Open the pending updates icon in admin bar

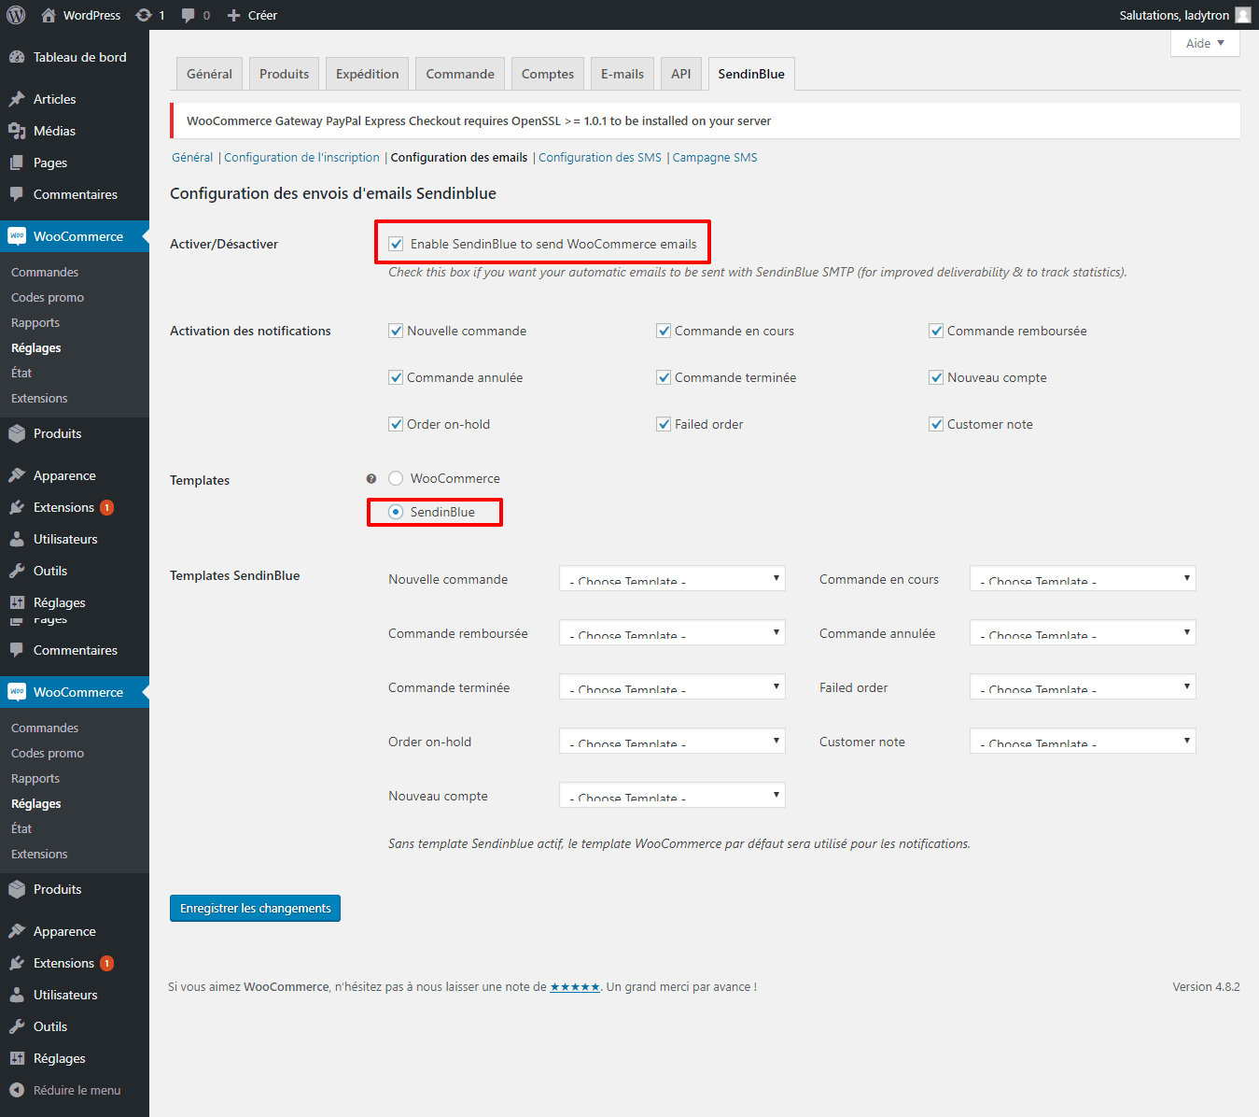tap(144, 15)
